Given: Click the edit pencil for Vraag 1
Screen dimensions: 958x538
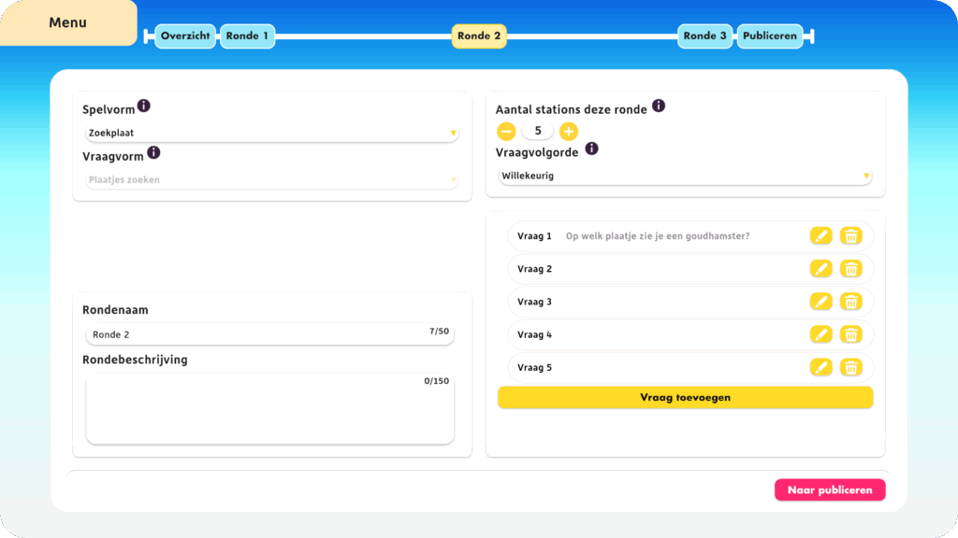Looking at the screenshot, I should click(x=820, y=236).
